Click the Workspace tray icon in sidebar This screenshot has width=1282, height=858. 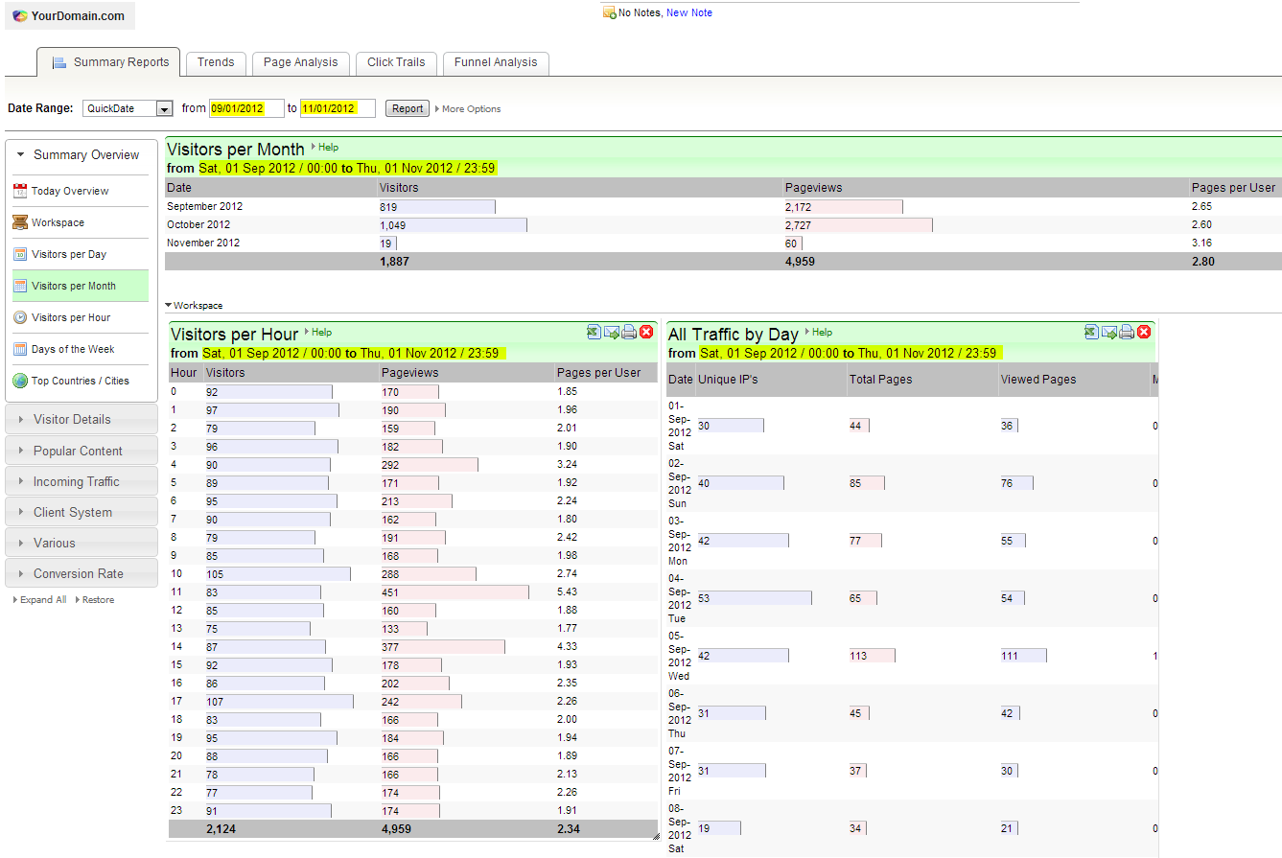(x=20, y=222)
